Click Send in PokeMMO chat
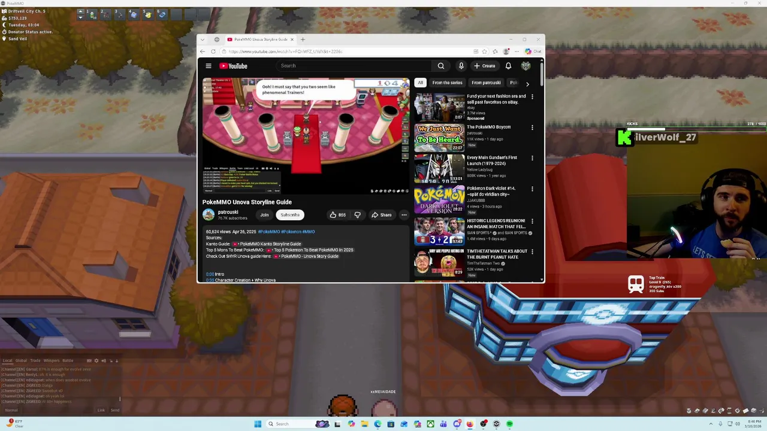The image size is (767, 431). coord(115,410)
